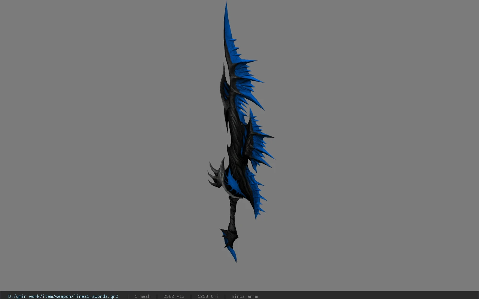Click the 'nincs anim' status entry
Image resolution: width=479 pixels, height=299 pixels.
click(x=245, y=296)
